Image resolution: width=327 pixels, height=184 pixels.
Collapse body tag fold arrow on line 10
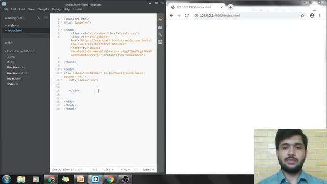[62, 69]
